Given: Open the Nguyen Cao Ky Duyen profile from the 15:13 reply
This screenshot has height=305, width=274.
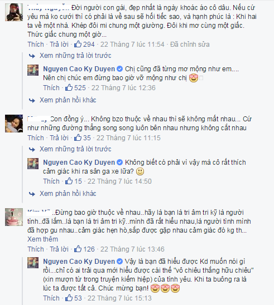Looking at the screenshot, I should pyautogui.click(x=79, y=261).
